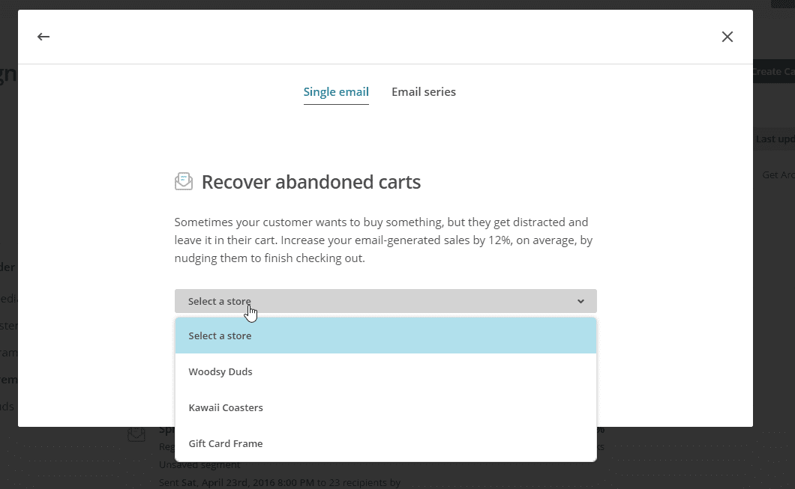Image resolution: width=795 pixels, height=489 pixels.
Task: Close the dialog with the X icon
Action: click(727, 37)
